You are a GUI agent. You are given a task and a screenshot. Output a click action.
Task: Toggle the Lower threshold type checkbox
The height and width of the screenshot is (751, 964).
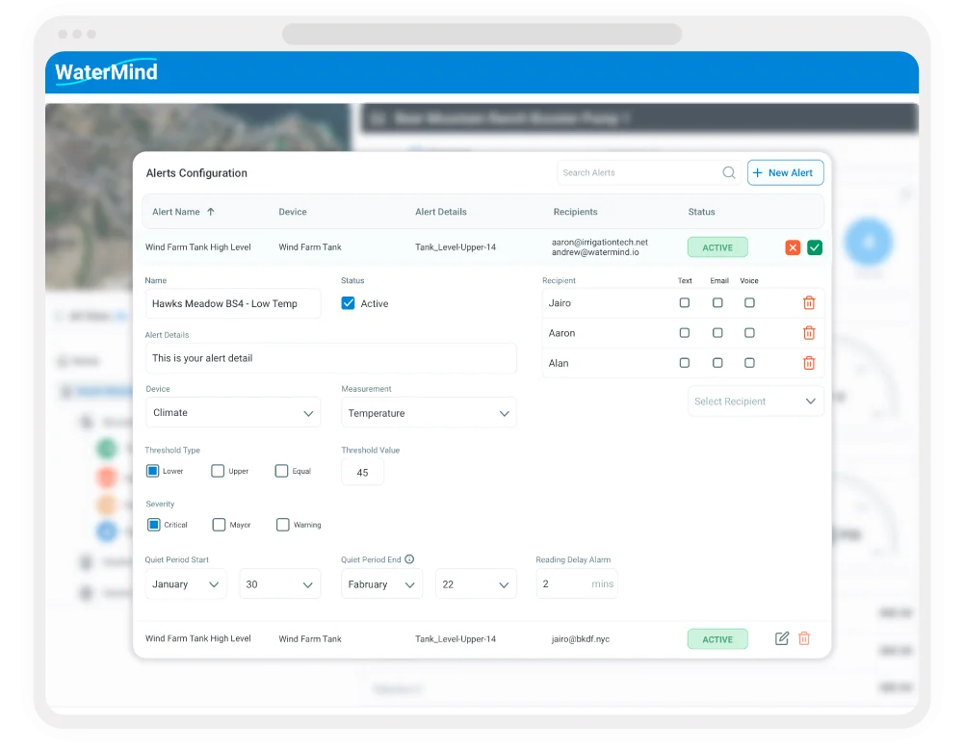click(152, 471)
